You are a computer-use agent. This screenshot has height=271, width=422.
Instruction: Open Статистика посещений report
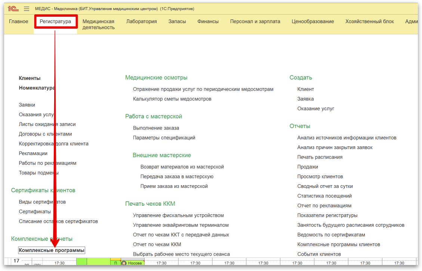click(x=324, y=196)
